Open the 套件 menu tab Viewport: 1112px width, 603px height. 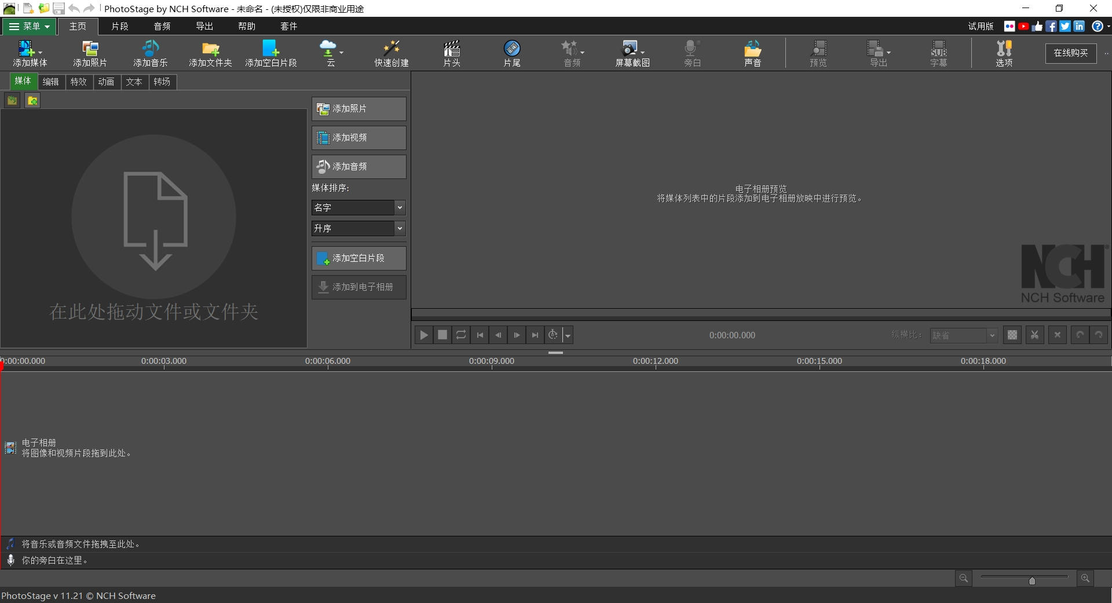tap(288, 26)
